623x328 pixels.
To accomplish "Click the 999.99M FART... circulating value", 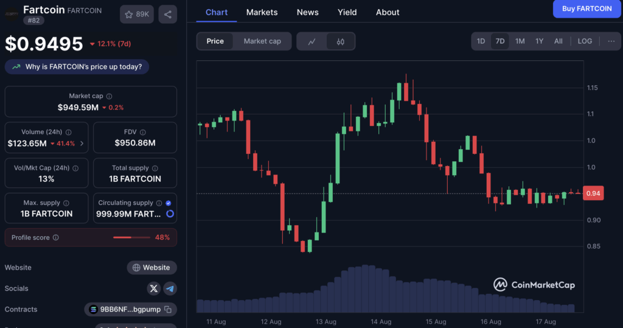I will [x=128, y=214].
